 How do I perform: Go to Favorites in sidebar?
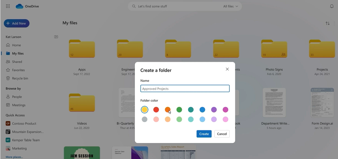tap(18, 70)
